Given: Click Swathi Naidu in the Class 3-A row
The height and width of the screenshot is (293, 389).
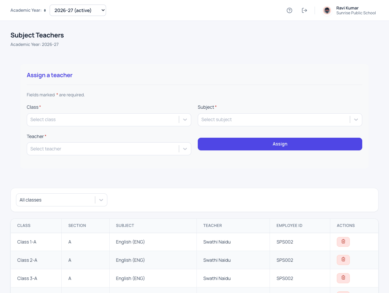Looking at the screenshot, I should 217,278.
